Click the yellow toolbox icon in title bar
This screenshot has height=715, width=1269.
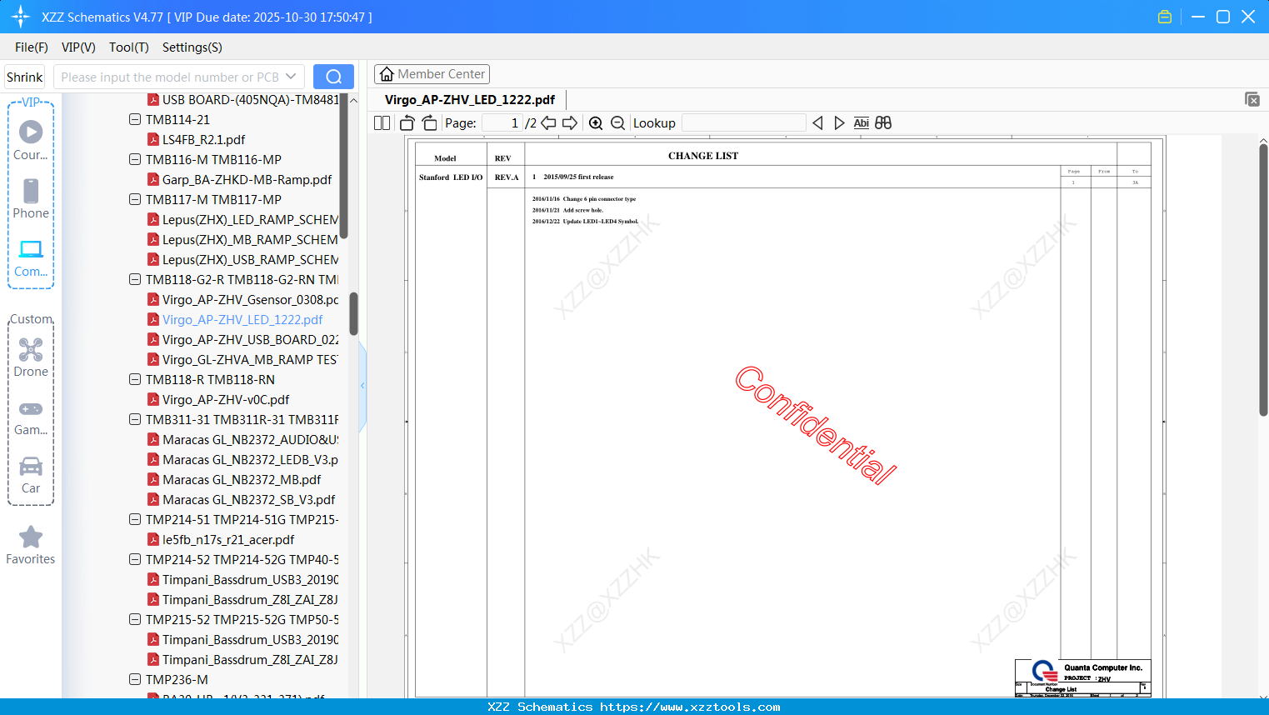pos(1165,17)
